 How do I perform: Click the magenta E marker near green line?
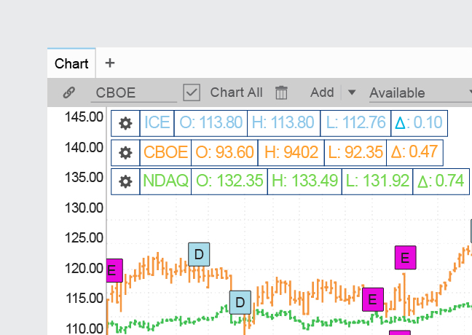(x=373, y=299)
